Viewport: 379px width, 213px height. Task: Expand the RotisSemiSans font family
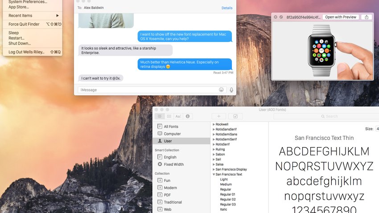[x=214, y=134]
